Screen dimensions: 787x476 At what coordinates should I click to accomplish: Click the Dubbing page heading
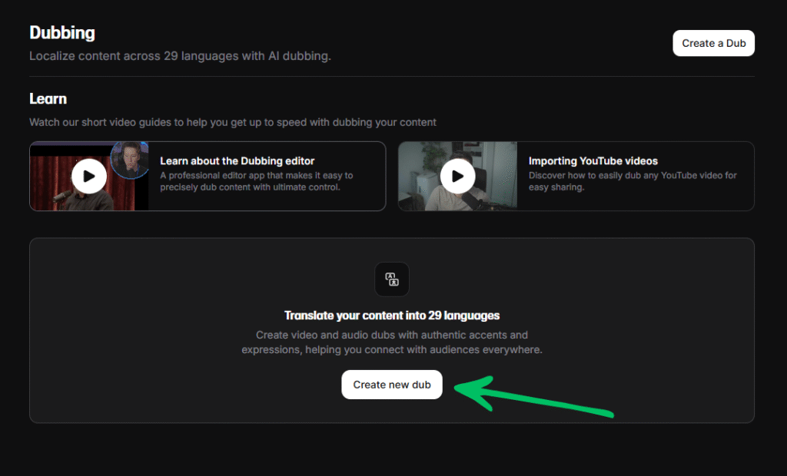(x=62, y=33)
